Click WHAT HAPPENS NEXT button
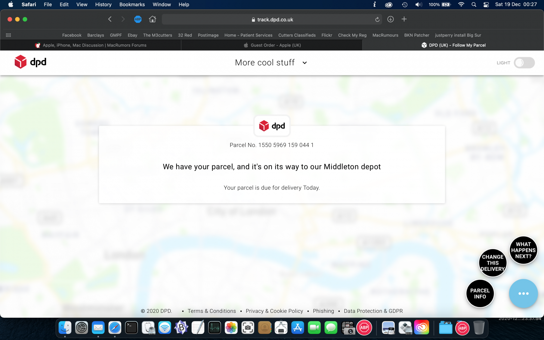This screenshot has height=340, width=544. 523,250
